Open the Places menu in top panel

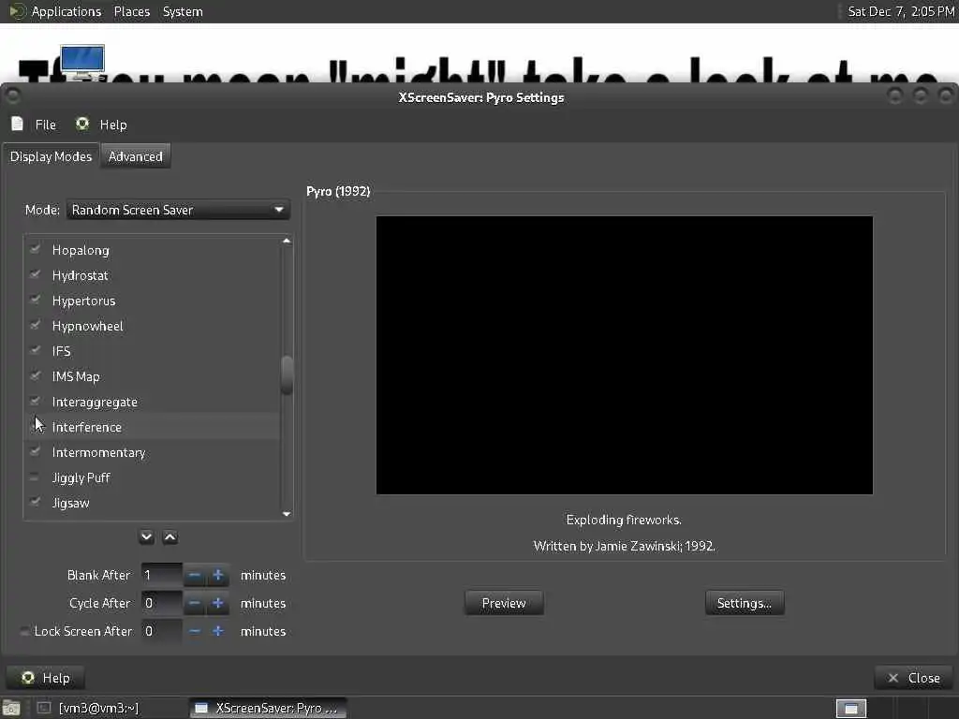click(x=131, y=11)
